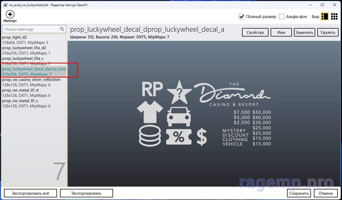Image resolution: width=342 pixels, height=200 pixels.
Task: Close the texture editor window
Action: (335, 5)
